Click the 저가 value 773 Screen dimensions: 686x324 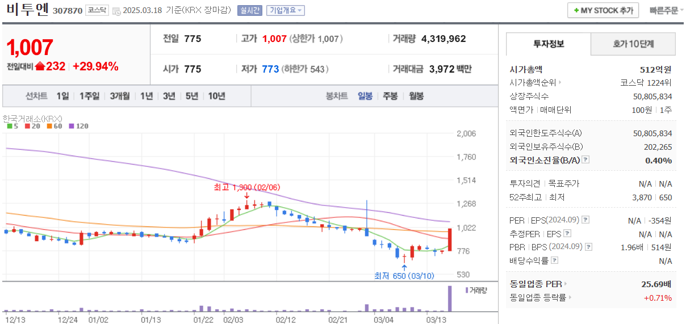[x=270, y=69]
